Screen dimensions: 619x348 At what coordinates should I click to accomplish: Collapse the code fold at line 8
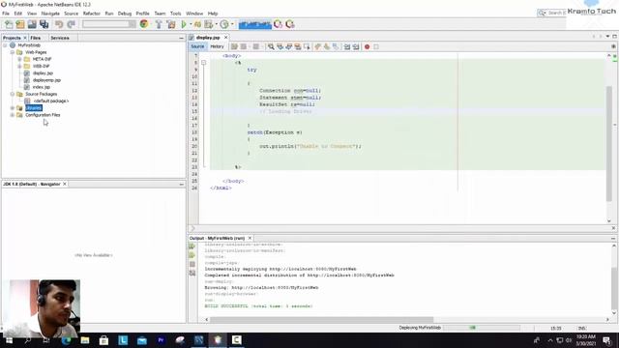pyautogui.click(x=204, y=63)
